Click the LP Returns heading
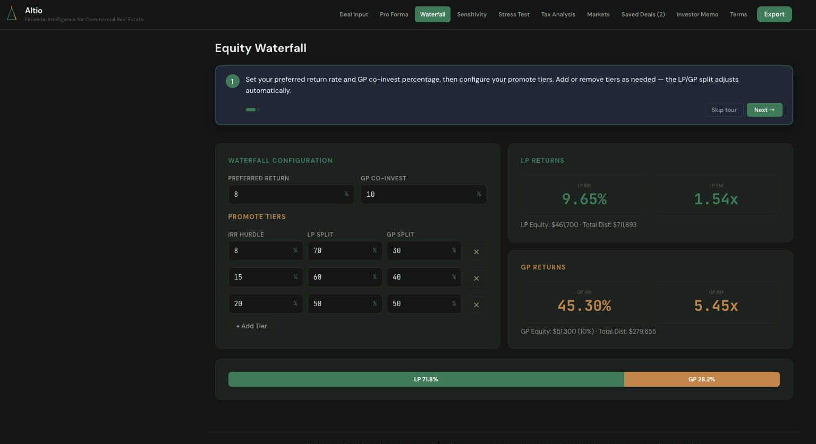The height and width of the screenshot is (444, 816). tap(542, 161)
